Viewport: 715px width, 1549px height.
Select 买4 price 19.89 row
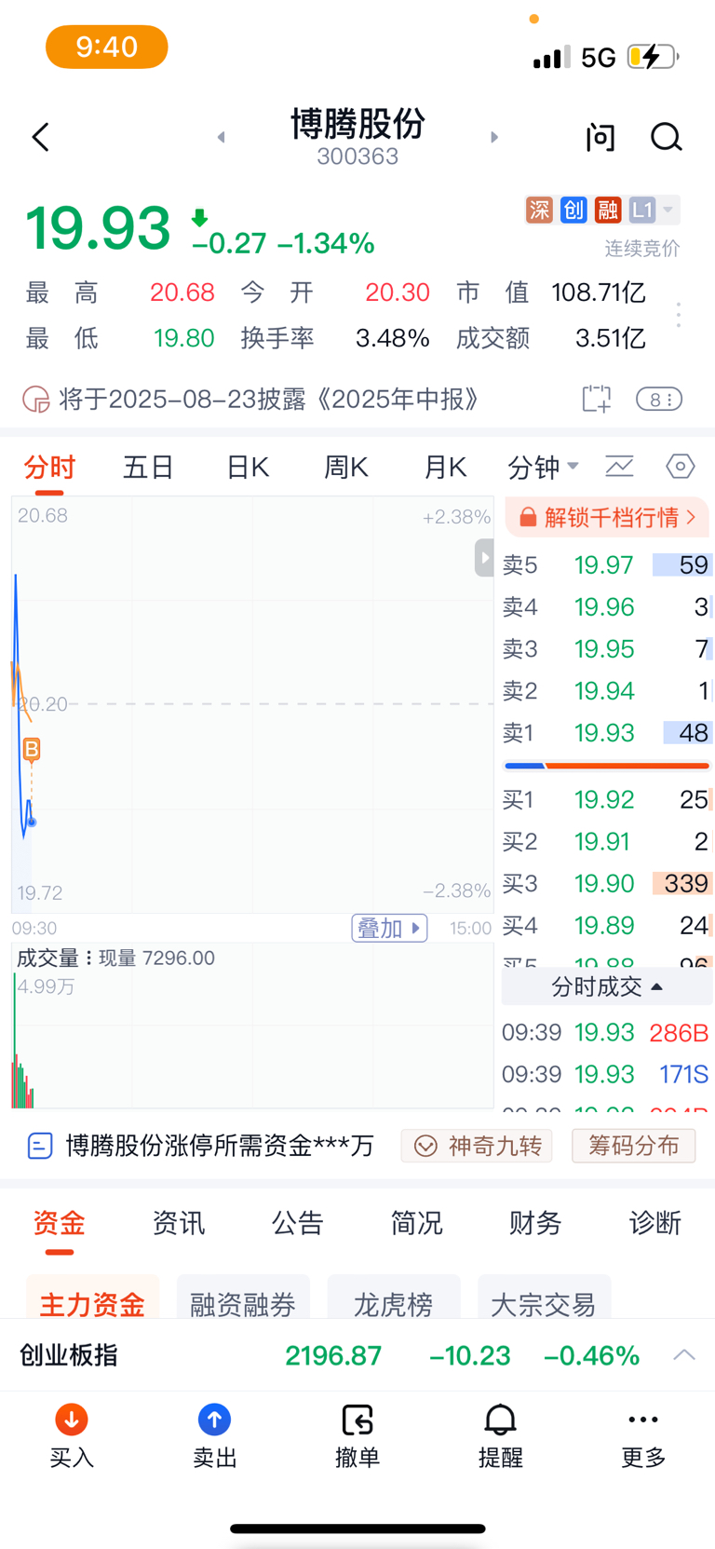pyautogui.click(x=607, y=926)
